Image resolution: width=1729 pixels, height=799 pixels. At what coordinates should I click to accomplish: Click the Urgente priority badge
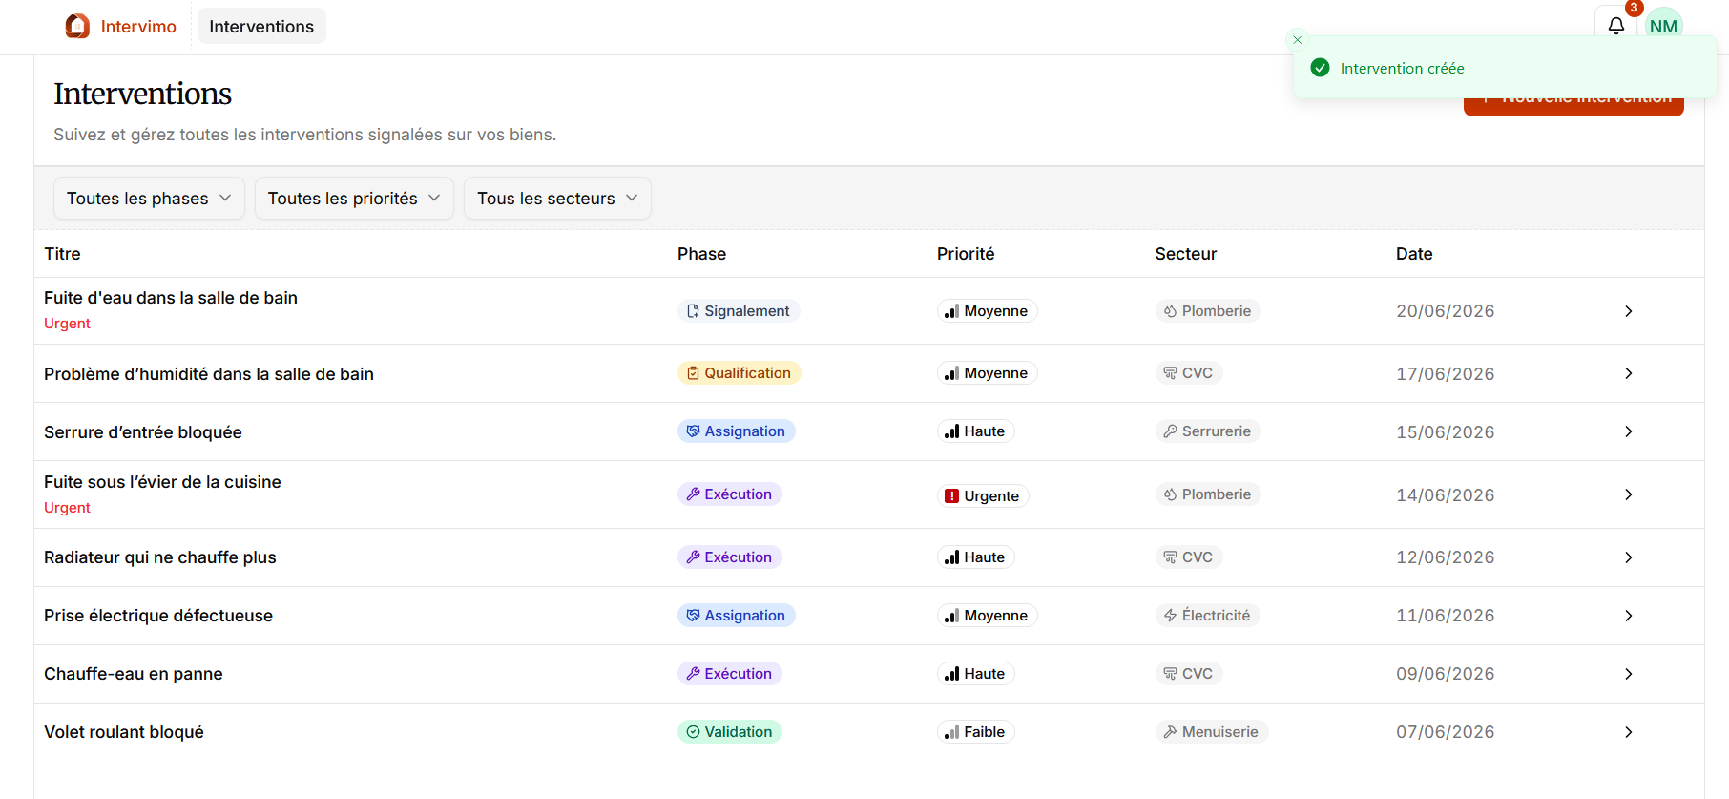tap(982, 496)
